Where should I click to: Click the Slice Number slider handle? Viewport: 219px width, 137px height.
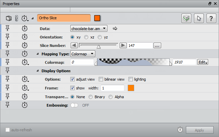pos(99,47)
